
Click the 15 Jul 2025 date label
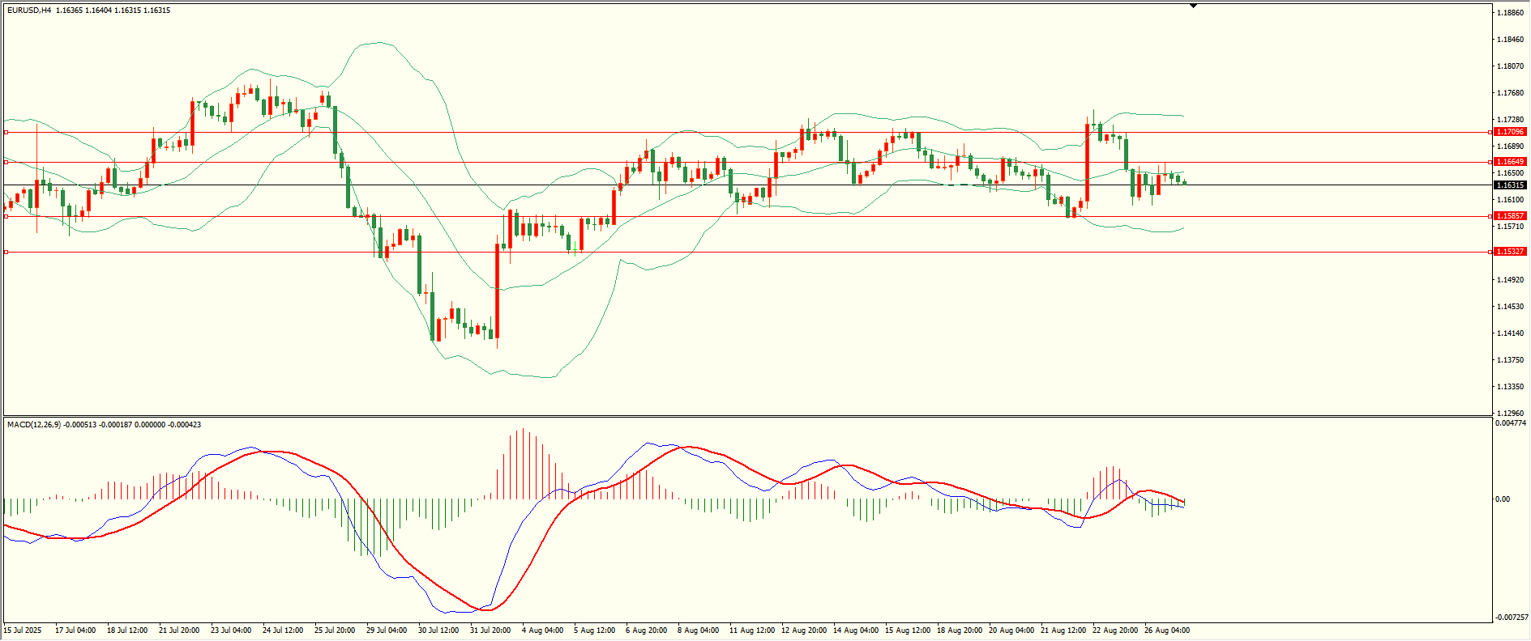coord(23,630)
